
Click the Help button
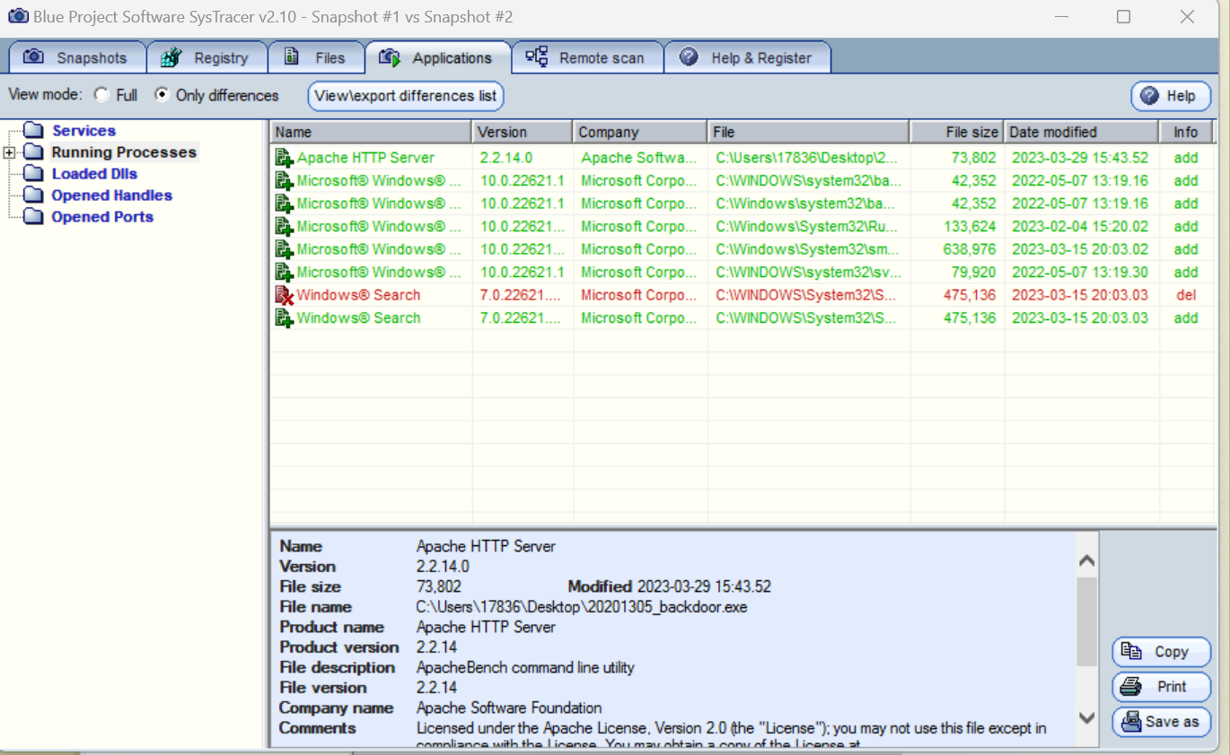(x=1171, y=96)
